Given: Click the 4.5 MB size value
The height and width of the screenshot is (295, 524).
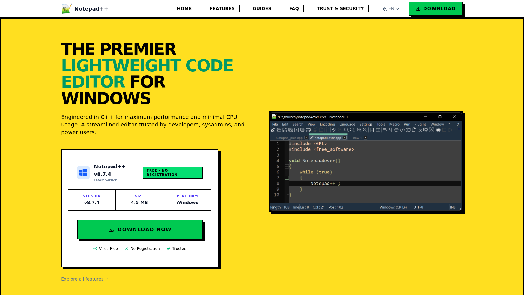Looking at the screenshot, I should point(139,202).
